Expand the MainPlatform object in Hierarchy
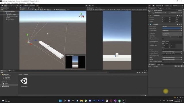This screenshot has width=184, height=103. tap(5, 19)
